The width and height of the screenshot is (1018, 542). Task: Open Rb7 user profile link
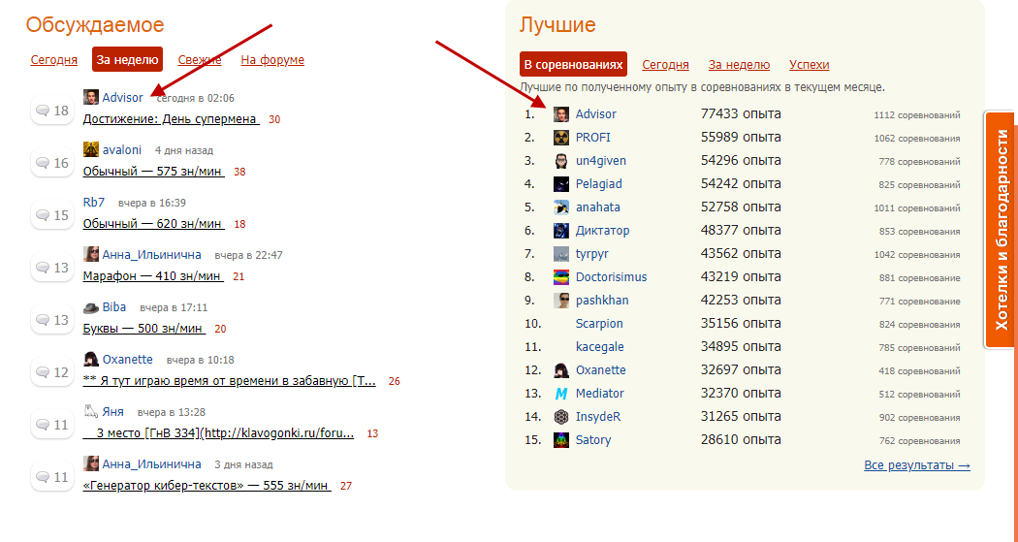pyautogui.click(x=93, y=202)
